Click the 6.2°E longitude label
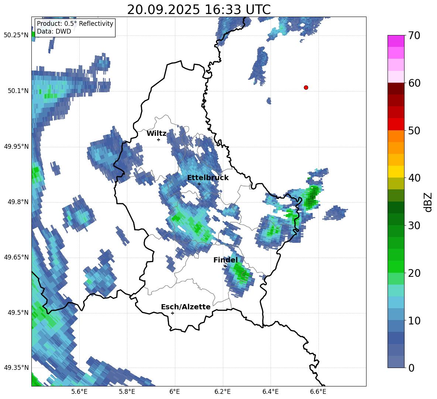This screenshot has height=399, width=437. (x=223, y=392)
